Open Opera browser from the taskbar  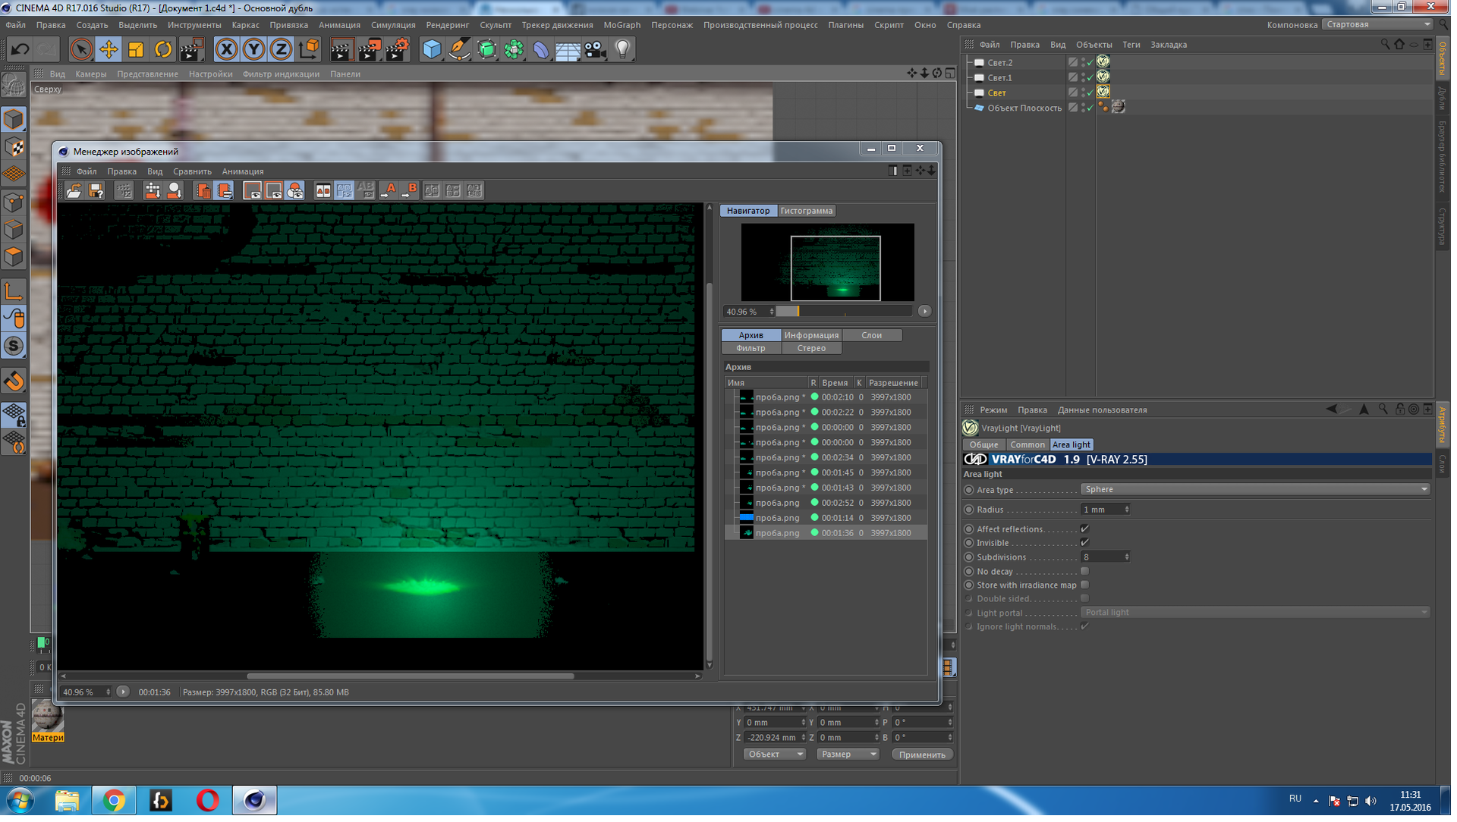pos(207,807)
